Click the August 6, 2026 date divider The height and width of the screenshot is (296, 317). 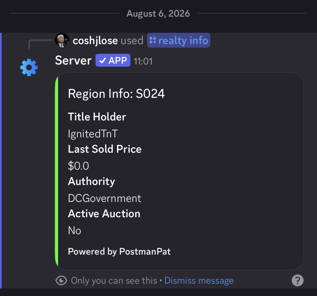point(158,13)
